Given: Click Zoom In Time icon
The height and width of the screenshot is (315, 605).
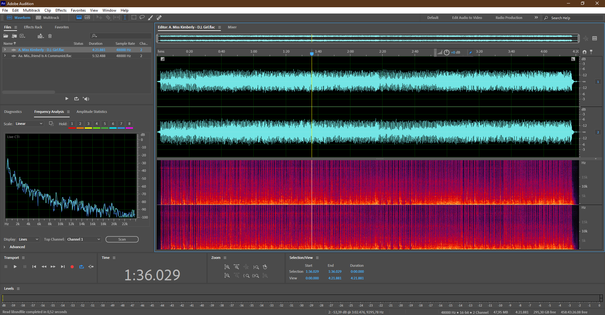Looking at the screenshot, I should [x=236, y=267].
